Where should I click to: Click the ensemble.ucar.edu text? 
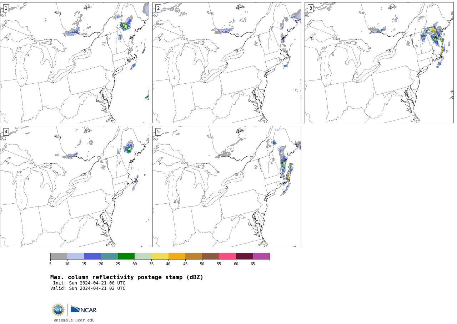tap(74, 320)
